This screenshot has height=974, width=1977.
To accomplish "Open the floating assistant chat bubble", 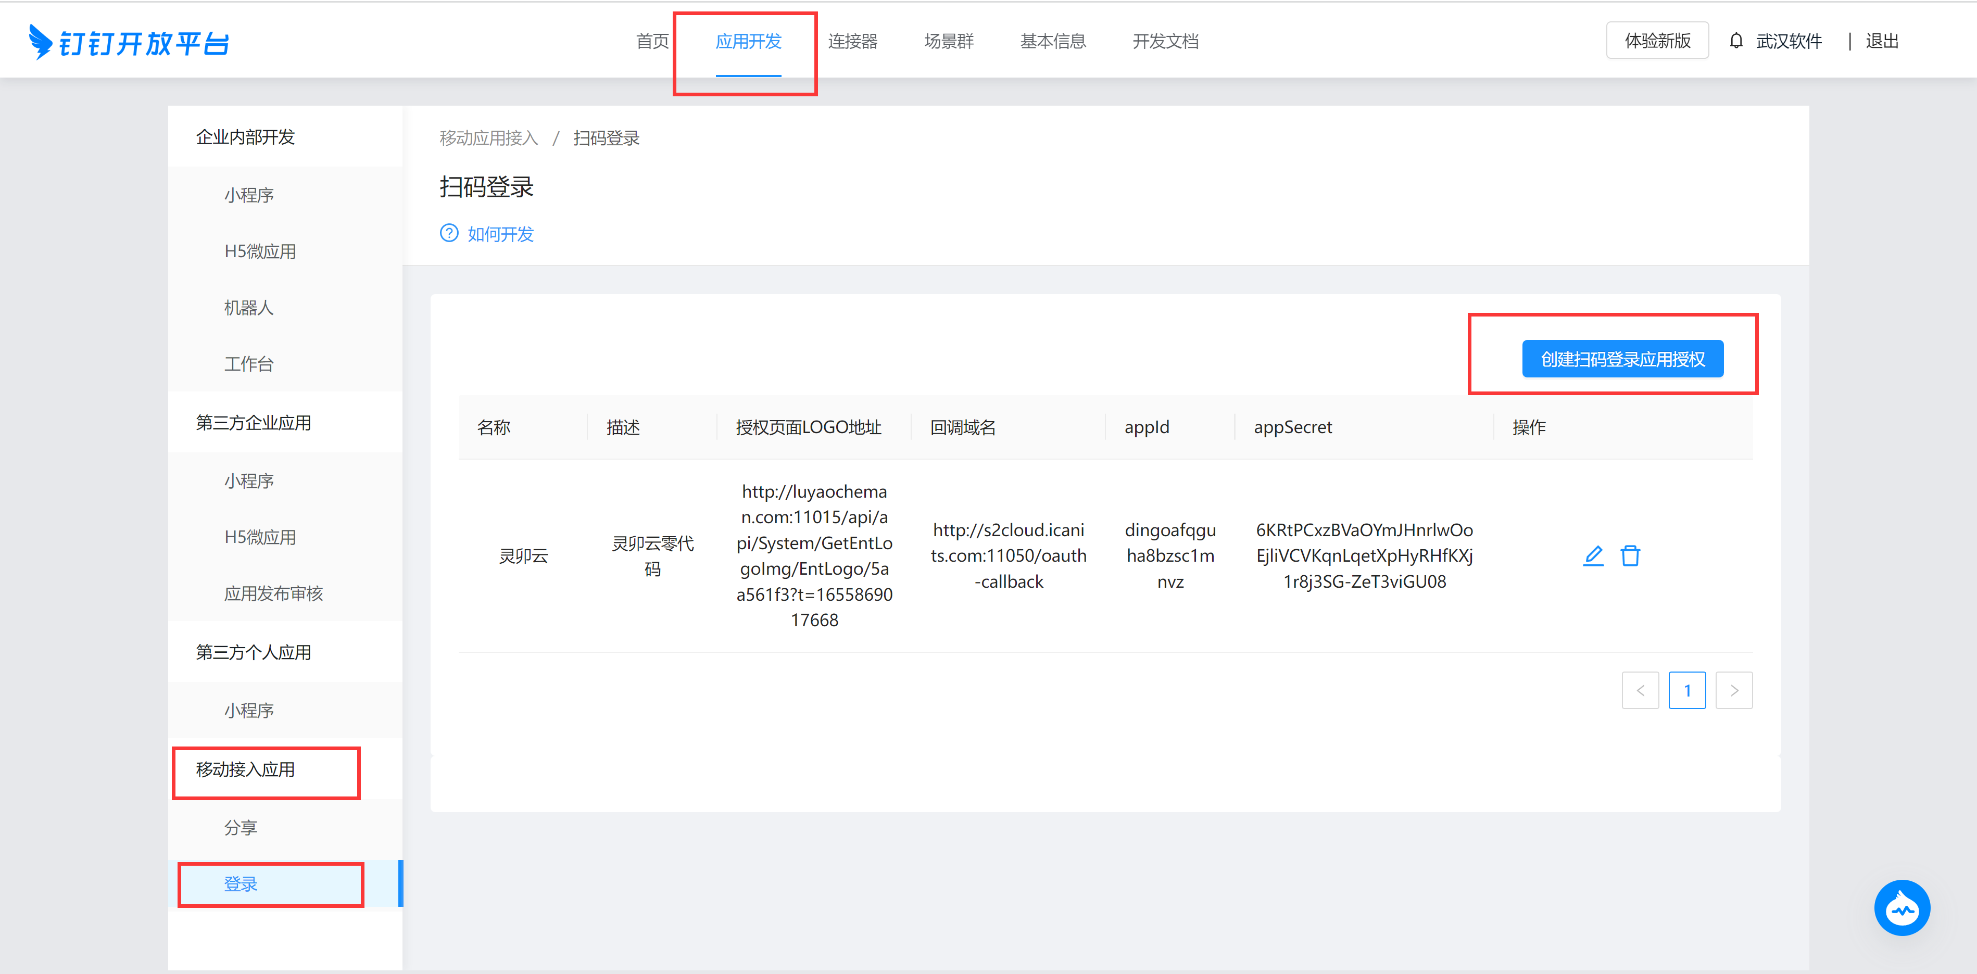I will coord(1902,908).
